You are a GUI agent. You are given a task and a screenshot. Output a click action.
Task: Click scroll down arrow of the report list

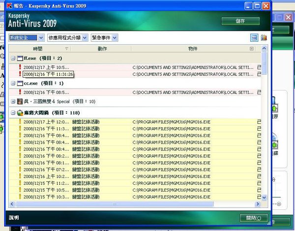(x=264, y=197)
